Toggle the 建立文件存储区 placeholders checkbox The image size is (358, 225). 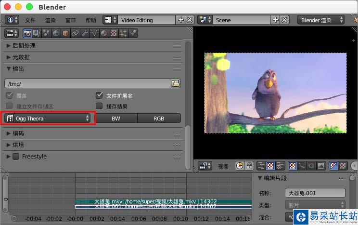9,106
